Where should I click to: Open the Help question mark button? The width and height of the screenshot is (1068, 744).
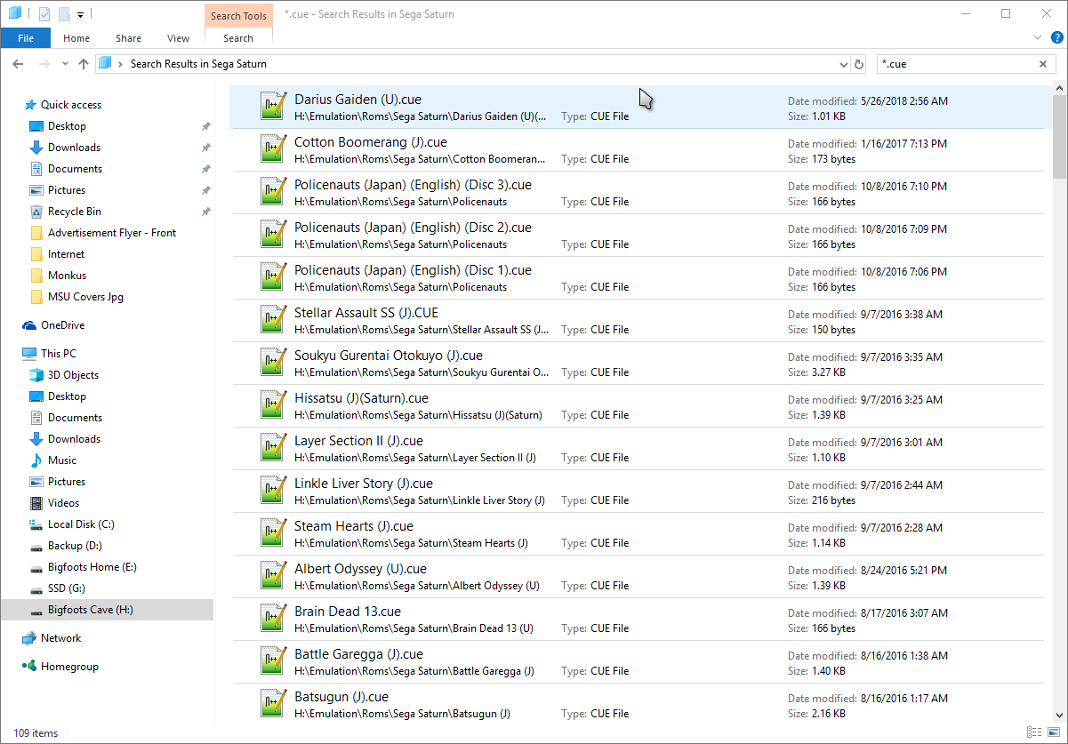point(1056,38)
